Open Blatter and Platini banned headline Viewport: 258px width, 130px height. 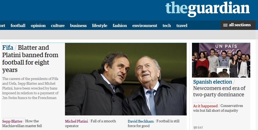[x=30, y=59]
